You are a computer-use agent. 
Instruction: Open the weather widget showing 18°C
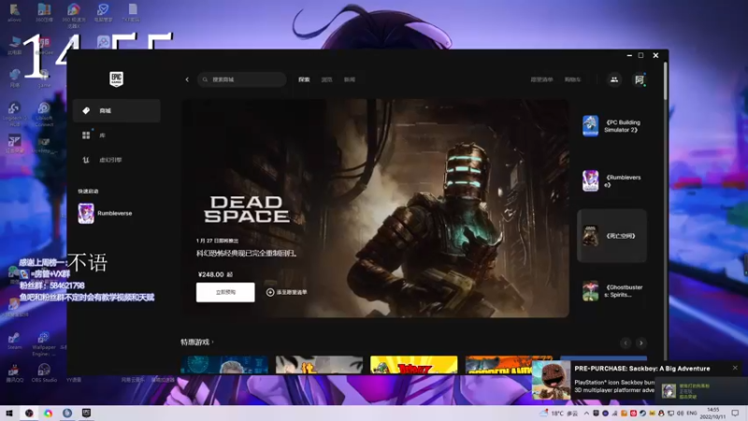coord(558,413)
